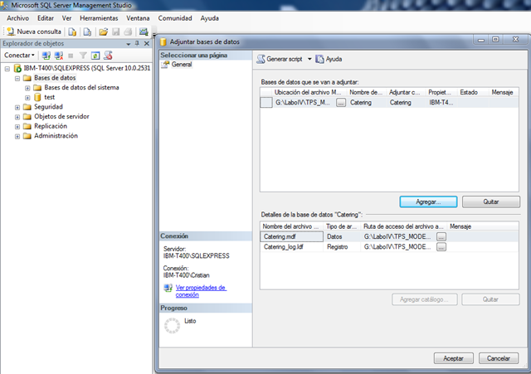This screenshot has width=531, height=374.
Task: Open the Comunidad menu
Action: coord(175,18)
